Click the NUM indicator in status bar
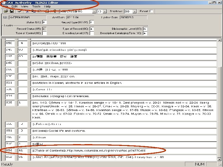Image resolution: width=223 pixels, height=167 pixels. (200, 164)
